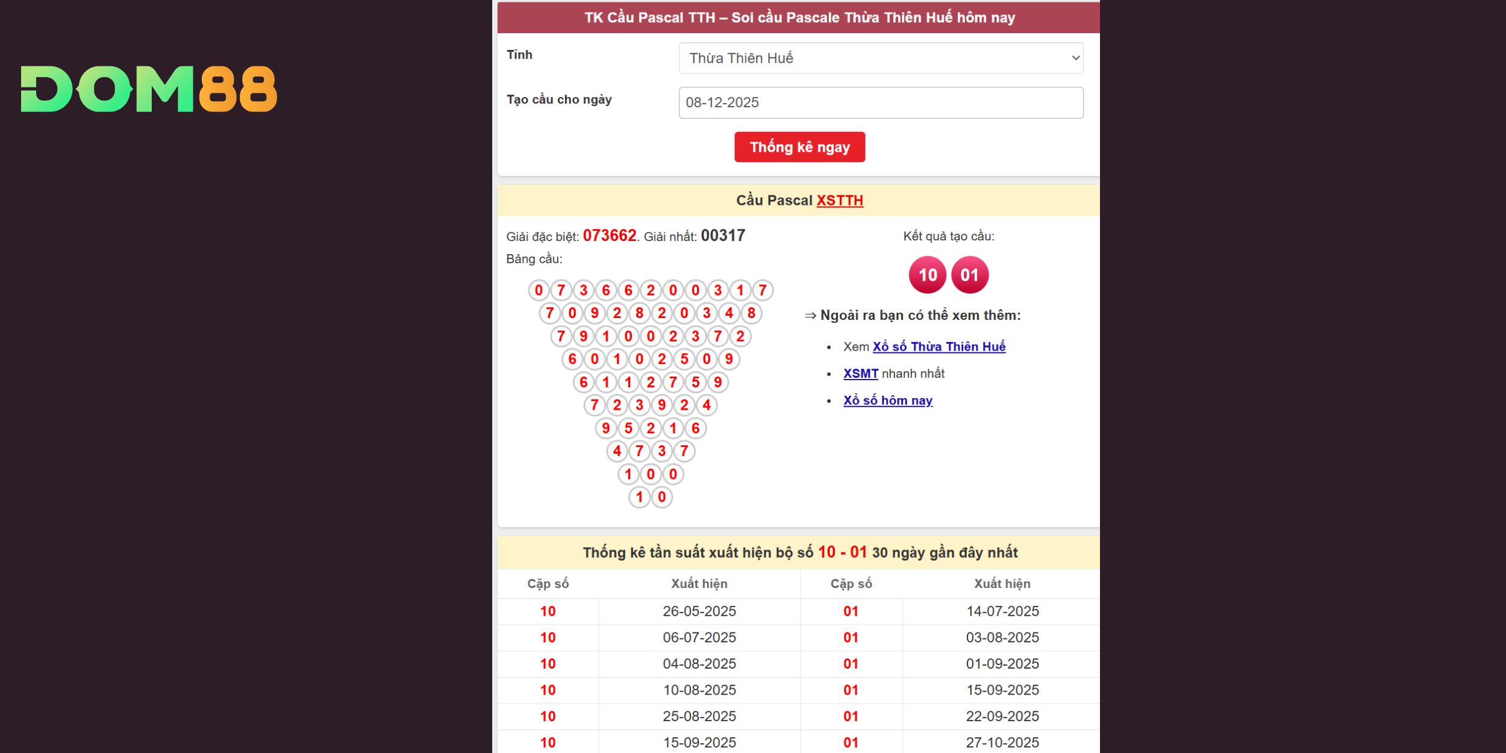Click the pink result ball 01
This screenshot has width=1506, height=753.
pos(969,275)
